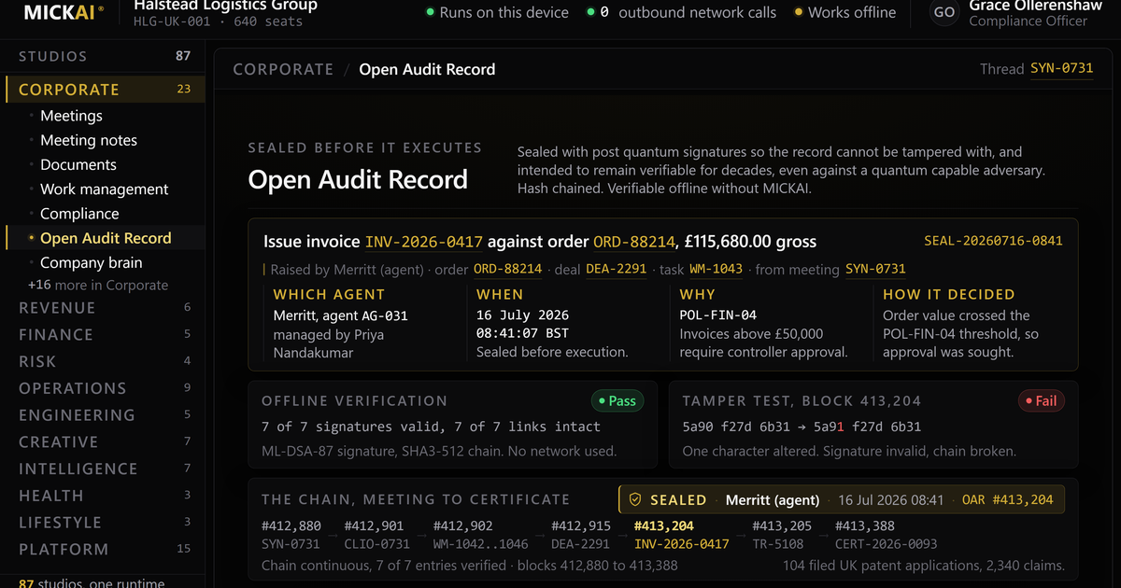Expand the Revenue studio
The height and width of the screenshot is (588, 1121).
(x=103, y=308)
